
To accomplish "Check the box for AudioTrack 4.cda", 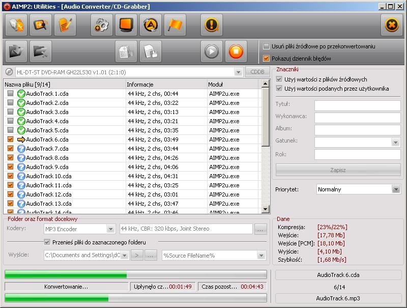I will pos(10,121).
